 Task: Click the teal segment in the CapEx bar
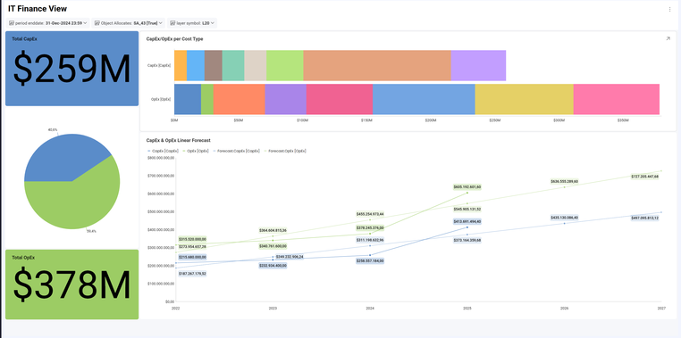[x=233, y=65]
